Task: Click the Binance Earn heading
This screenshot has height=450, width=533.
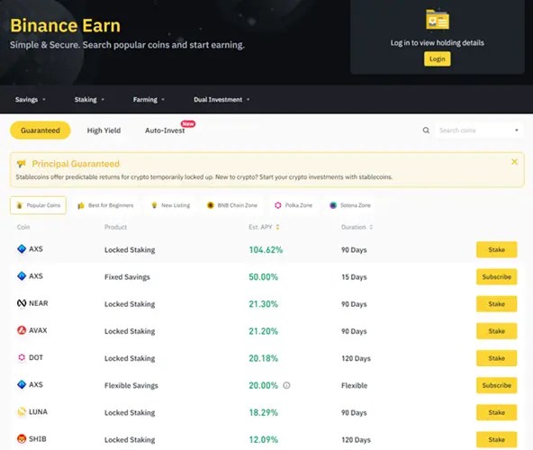Action: 65,25
